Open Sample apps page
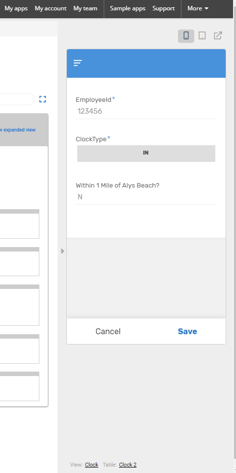Viewport: 236px width, 473px height. coord(127,8)
